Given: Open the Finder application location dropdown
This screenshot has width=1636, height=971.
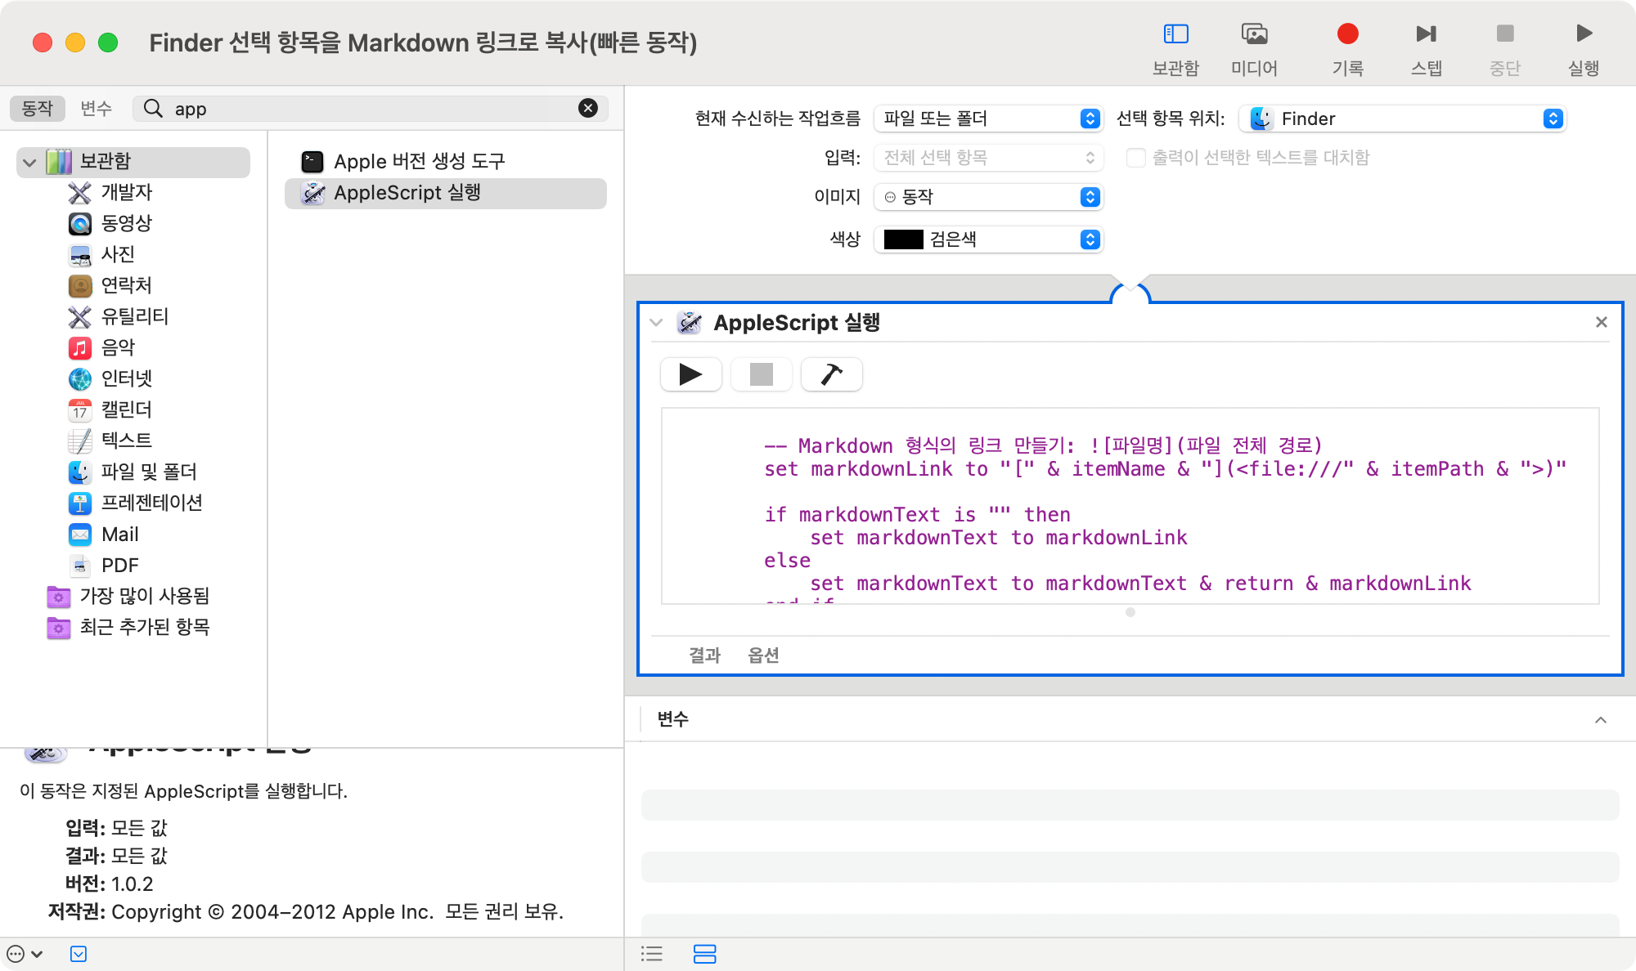Looking at the screenshot, I should tap(1402, 119).
